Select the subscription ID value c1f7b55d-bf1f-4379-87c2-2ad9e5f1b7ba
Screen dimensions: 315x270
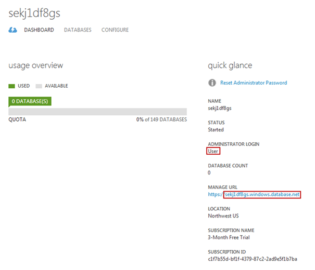click(253, 259)
